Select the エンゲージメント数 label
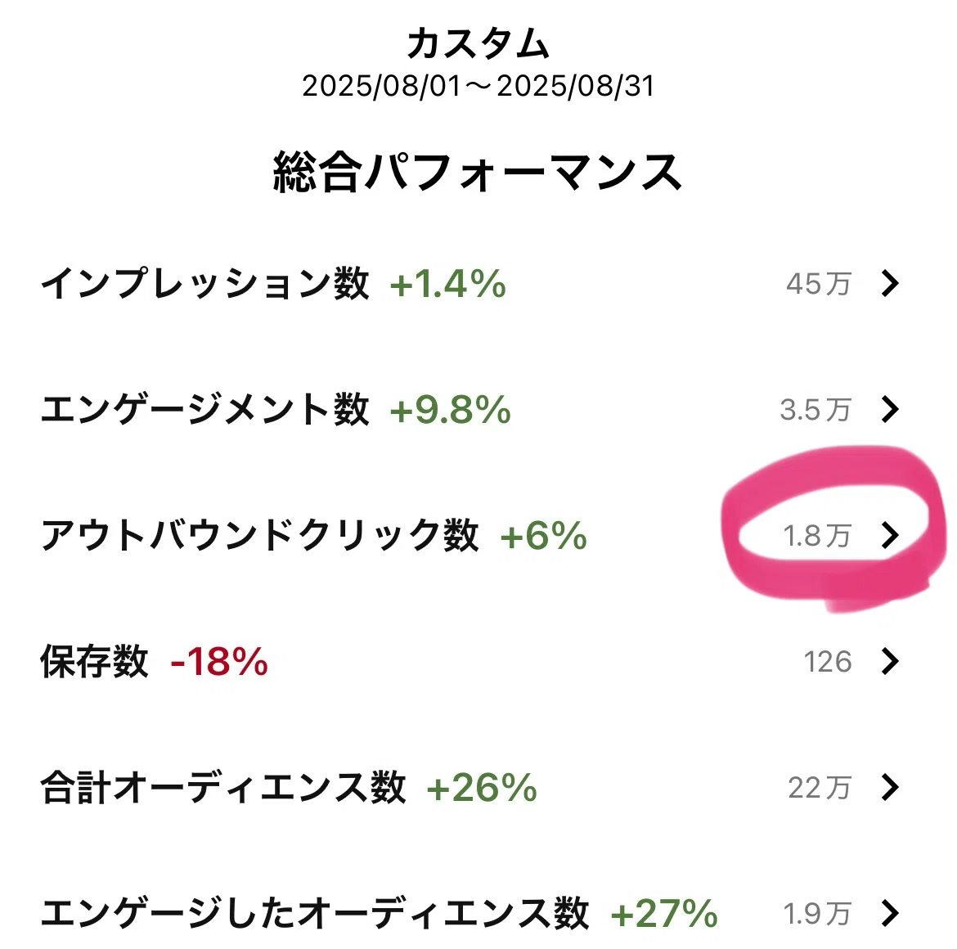 pyautogui.click(x=205, y=409)
